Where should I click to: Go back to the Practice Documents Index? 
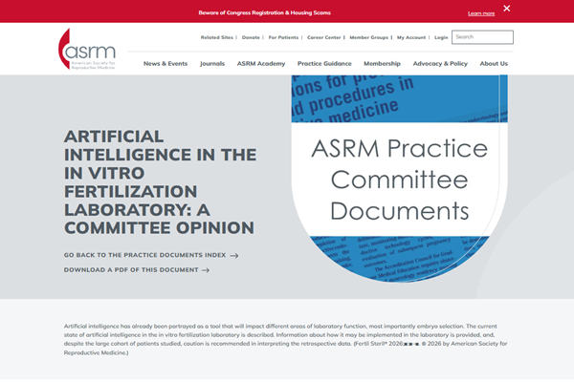point(145,255)
